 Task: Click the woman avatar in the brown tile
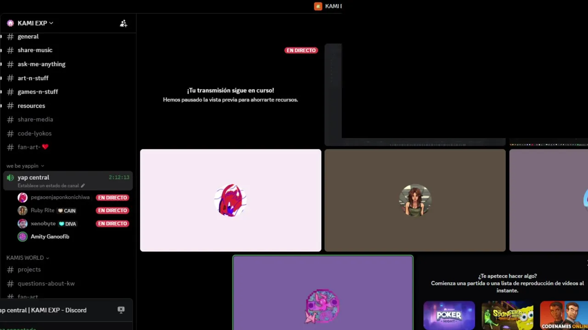[415, 200]
